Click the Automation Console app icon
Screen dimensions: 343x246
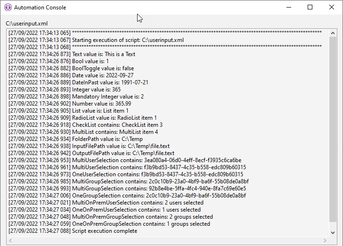click(x=8, y=8)
